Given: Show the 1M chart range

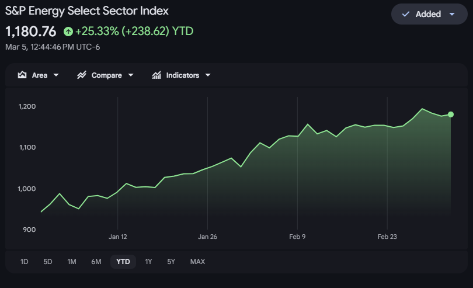Looking at the screenshot, I should [x=72, y=262].
